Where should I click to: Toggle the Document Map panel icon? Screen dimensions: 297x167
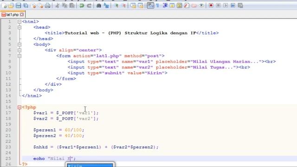(x=180, y=6)
